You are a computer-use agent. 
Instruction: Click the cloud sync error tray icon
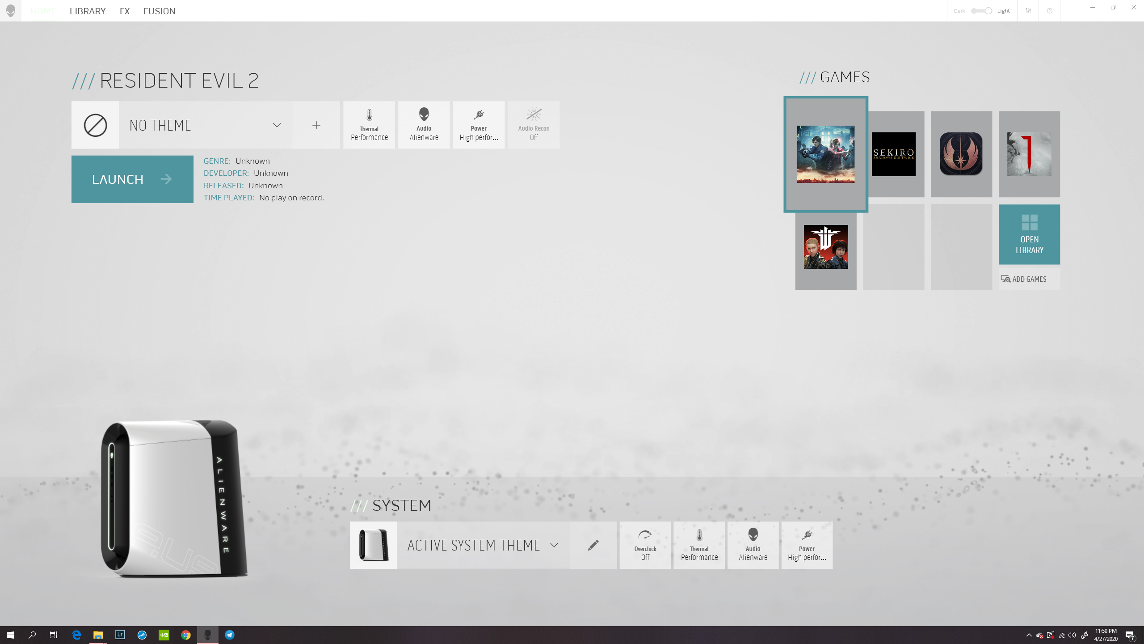coord(1040,635)
